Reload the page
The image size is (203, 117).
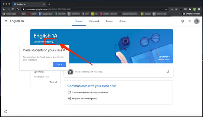click(x=13, y=9)
